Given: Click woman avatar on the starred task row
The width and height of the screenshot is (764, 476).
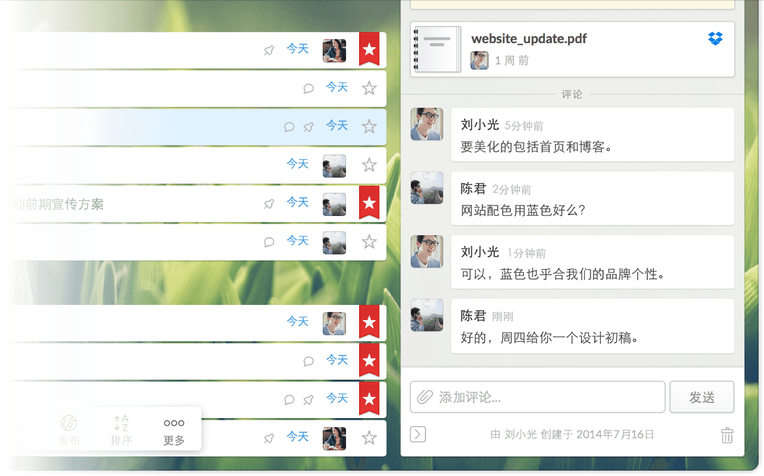Looking at the screenshot, I should pyautogui.click(x=334, y=50).
